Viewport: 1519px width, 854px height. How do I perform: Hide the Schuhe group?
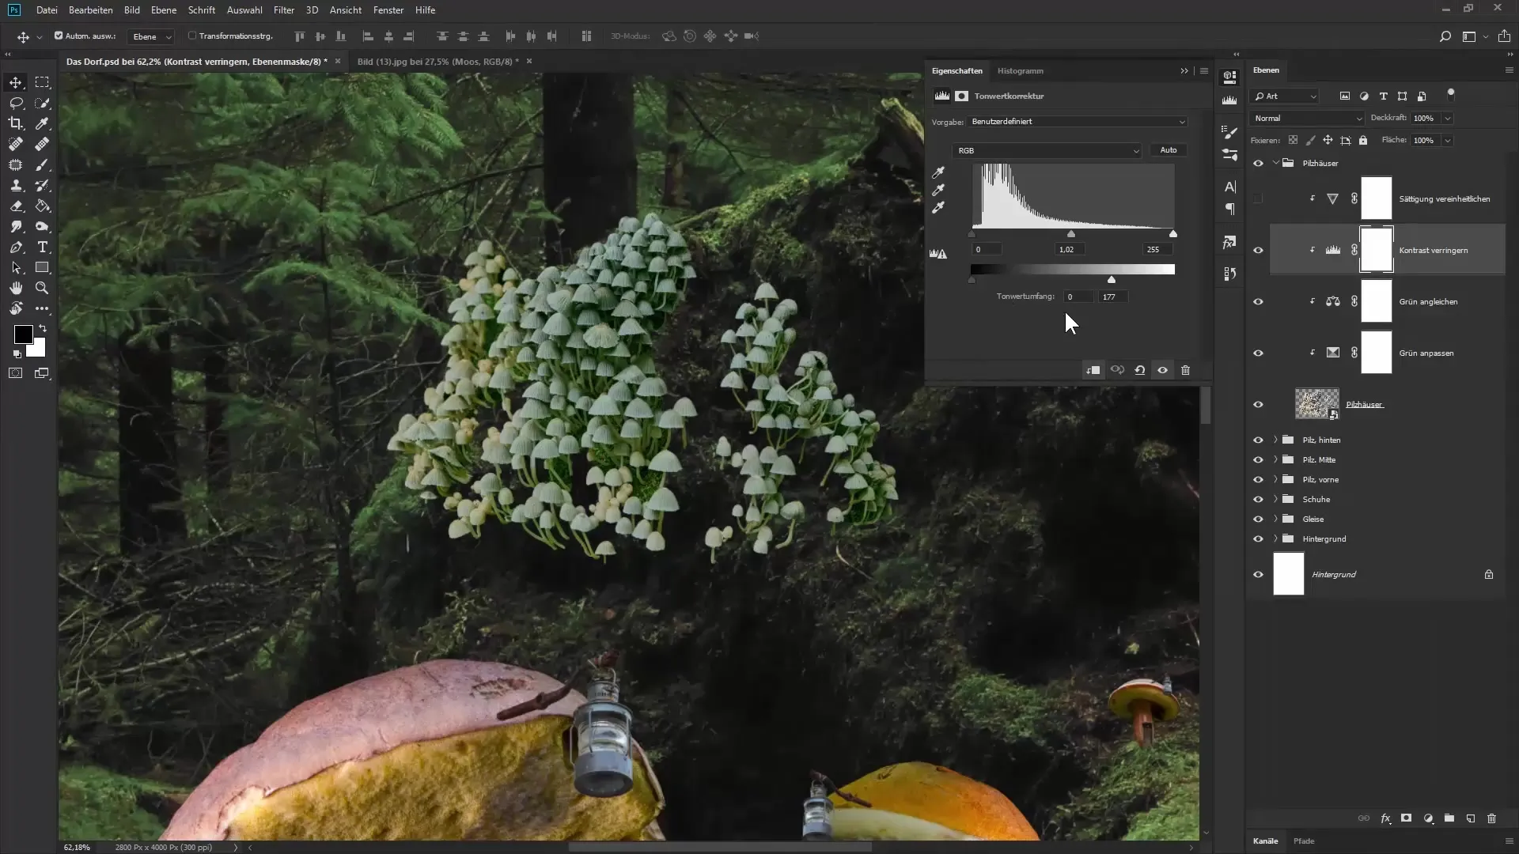[1258, 499]
